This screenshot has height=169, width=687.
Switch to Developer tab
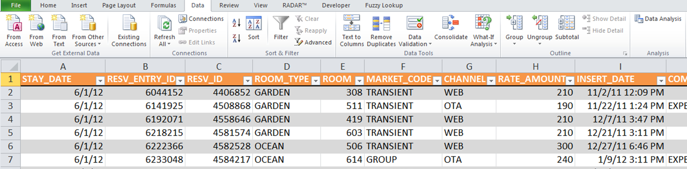click(336, 5)
